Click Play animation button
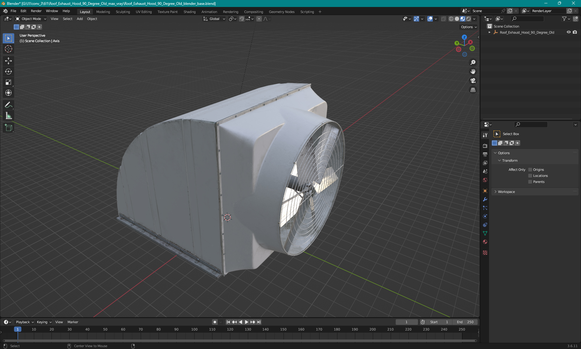The height and width of the screenshot is (349, 581). click(x=246, y=322)
